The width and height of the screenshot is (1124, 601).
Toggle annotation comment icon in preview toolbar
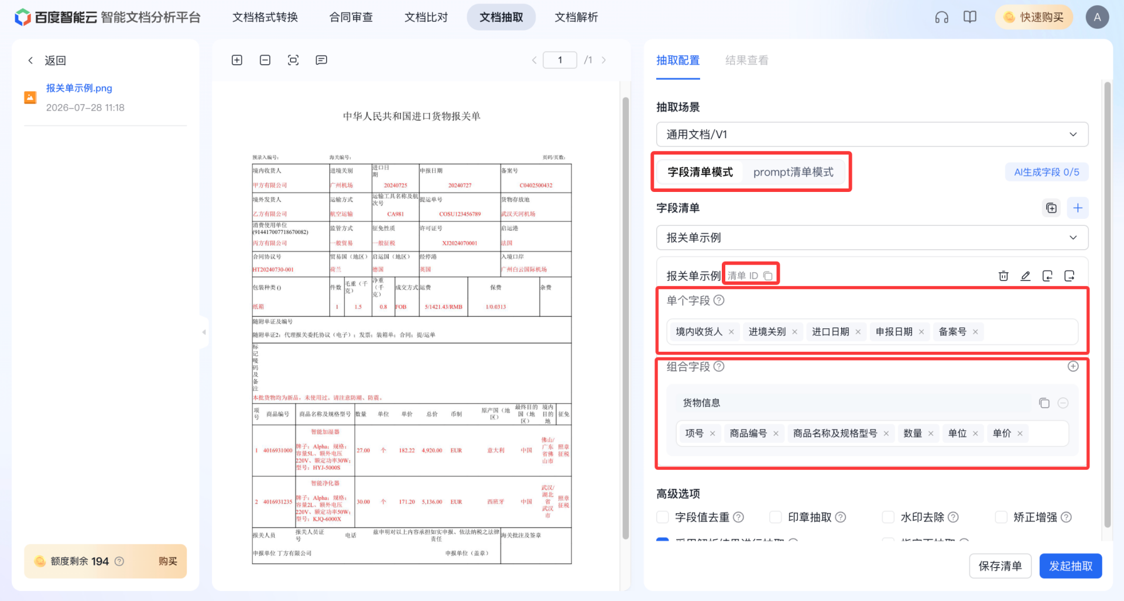(x=321, y=60)
